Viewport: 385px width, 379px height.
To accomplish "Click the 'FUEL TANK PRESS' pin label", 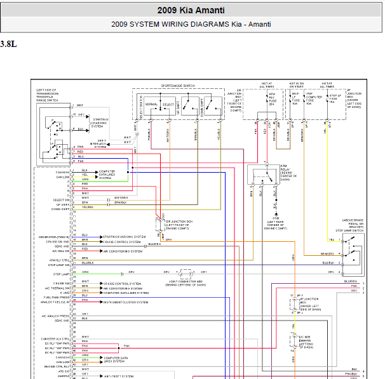I will [x=57, y=297].
